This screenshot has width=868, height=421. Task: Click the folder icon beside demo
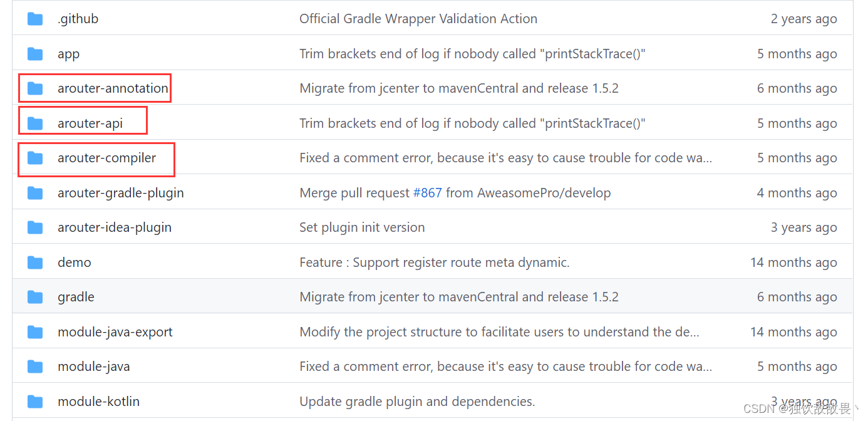35,262
